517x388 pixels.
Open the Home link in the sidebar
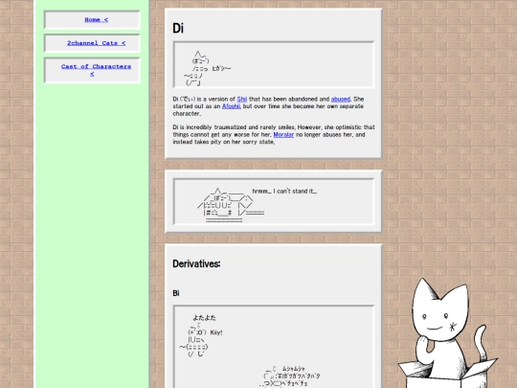[96, 20]
